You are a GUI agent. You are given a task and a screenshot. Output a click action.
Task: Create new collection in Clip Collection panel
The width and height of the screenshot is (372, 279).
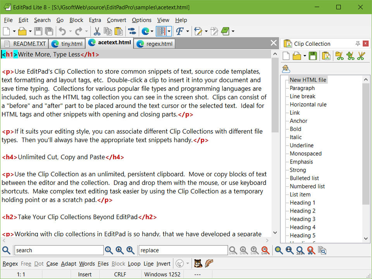pos(286,56)
